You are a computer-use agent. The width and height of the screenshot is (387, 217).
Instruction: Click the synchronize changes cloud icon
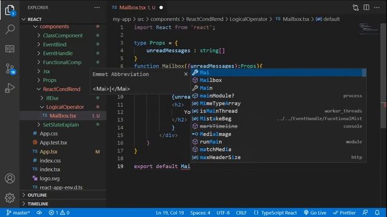coord(39,213)
